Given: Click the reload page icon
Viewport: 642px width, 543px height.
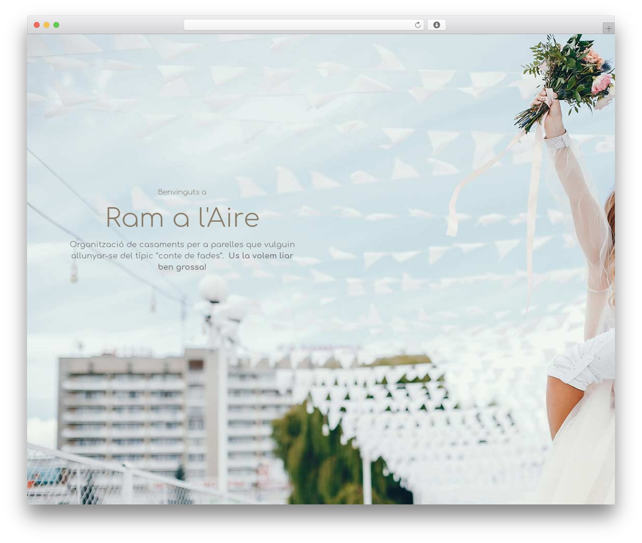Looking at the screenshot, I should coord(417,25).
